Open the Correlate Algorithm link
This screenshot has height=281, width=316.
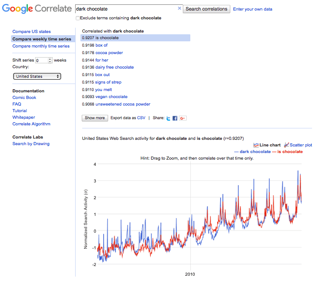[31, 124]
